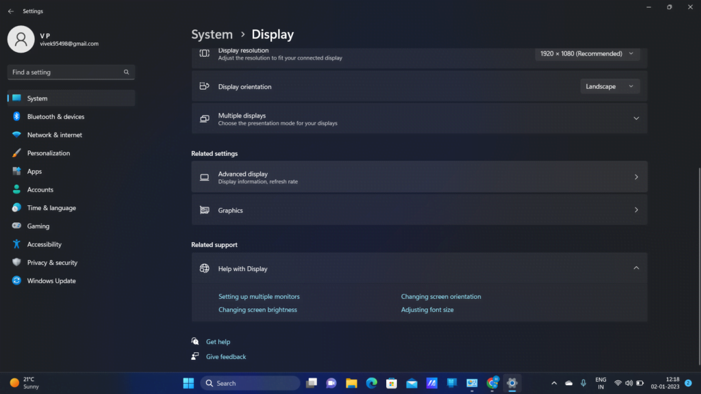
Task: Click the Help with Display globe icon
Action: tap(204, 268)
